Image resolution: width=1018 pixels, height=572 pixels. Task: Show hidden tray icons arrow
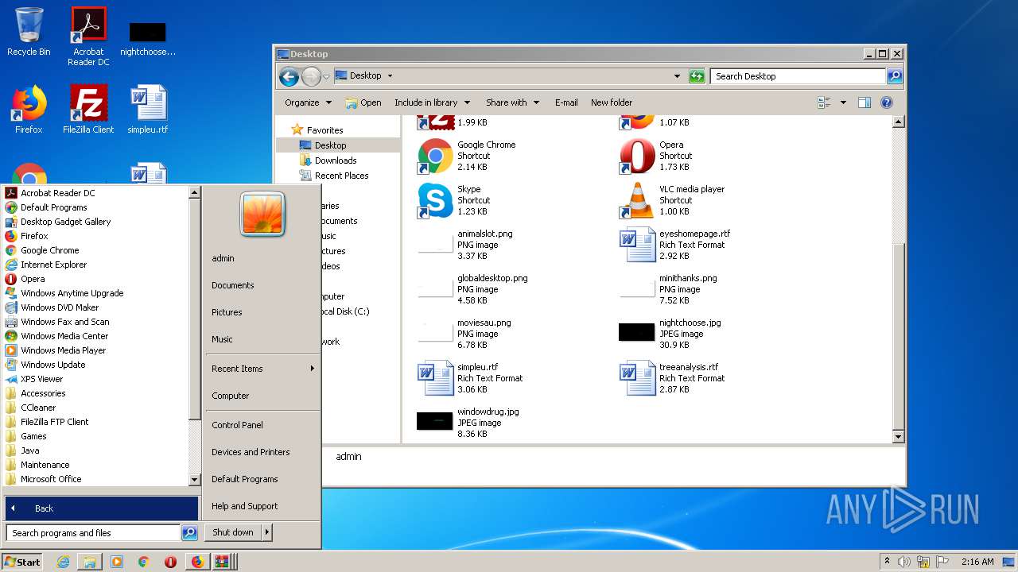887,562
